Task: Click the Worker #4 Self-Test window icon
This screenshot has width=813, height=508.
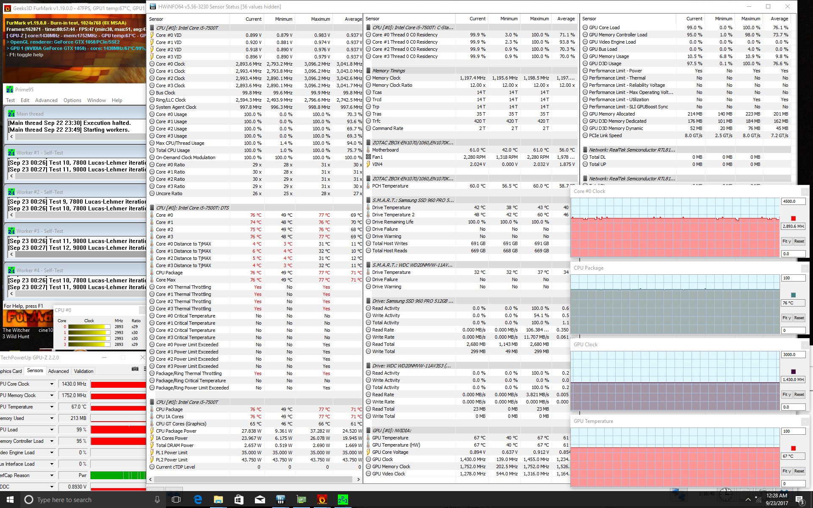Action: pos(11,270)
